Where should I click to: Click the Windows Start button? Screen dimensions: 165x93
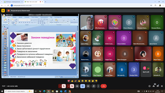[x=2, y=91]
